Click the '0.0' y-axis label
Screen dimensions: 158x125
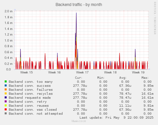9,69
